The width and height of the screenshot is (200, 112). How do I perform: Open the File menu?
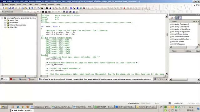(6, 5)
